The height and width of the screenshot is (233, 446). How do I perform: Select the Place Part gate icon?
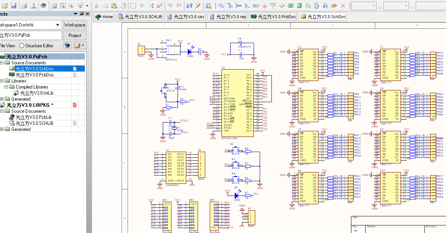coord(282,5)
